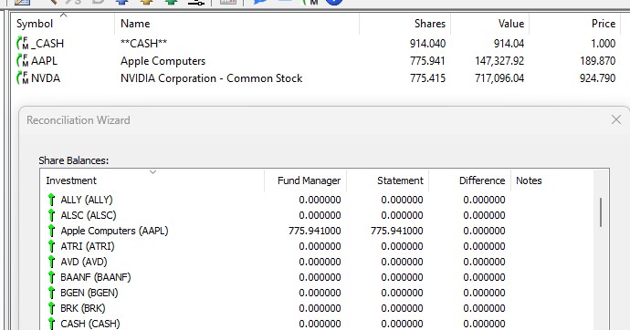This screenshot has width=630, height=330.
Task: Click the **CASH** name cell
Action: (144, 44)
